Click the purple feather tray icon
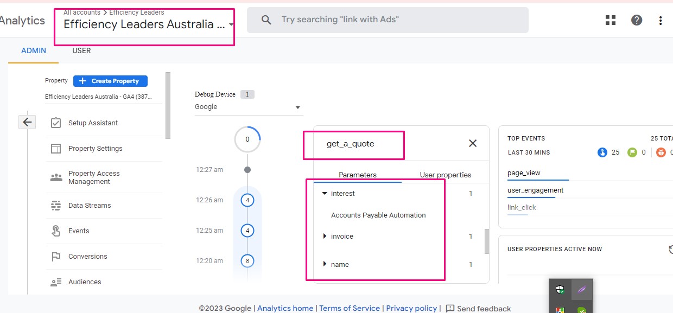673x313 pixels. pyautogui.click(x=582, y=290)
